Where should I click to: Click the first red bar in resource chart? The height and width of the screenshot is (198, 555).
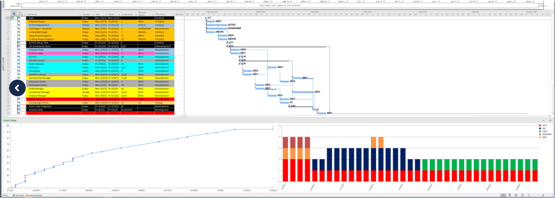coord(285,170)
